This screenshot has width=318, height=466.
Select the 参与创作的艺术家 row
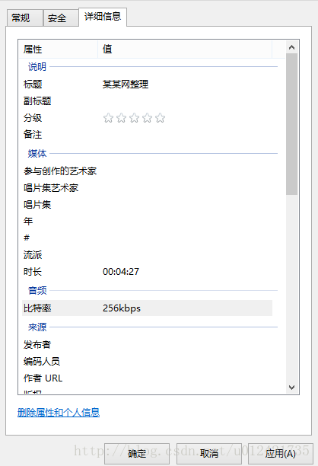147,171
